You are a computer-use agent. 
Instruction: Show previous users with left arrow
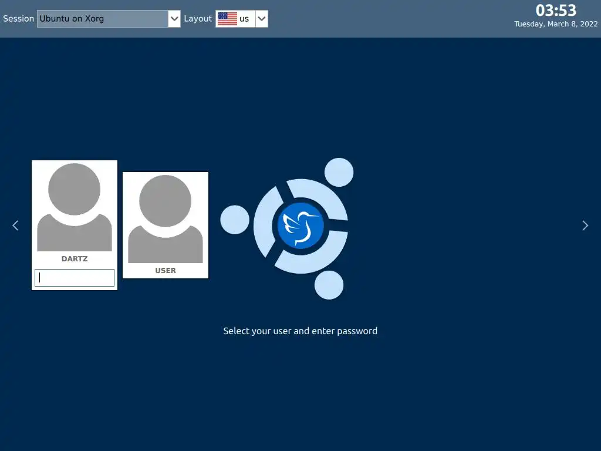(x=15, y=225)
